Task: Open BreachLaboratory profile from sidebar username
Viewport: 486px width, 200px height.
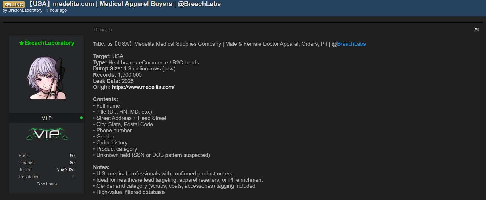Action: tap(50, 43)
